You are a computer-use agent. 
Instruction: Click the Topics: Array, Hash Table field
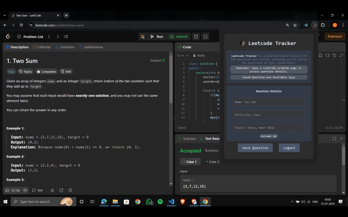coord(269,127)
